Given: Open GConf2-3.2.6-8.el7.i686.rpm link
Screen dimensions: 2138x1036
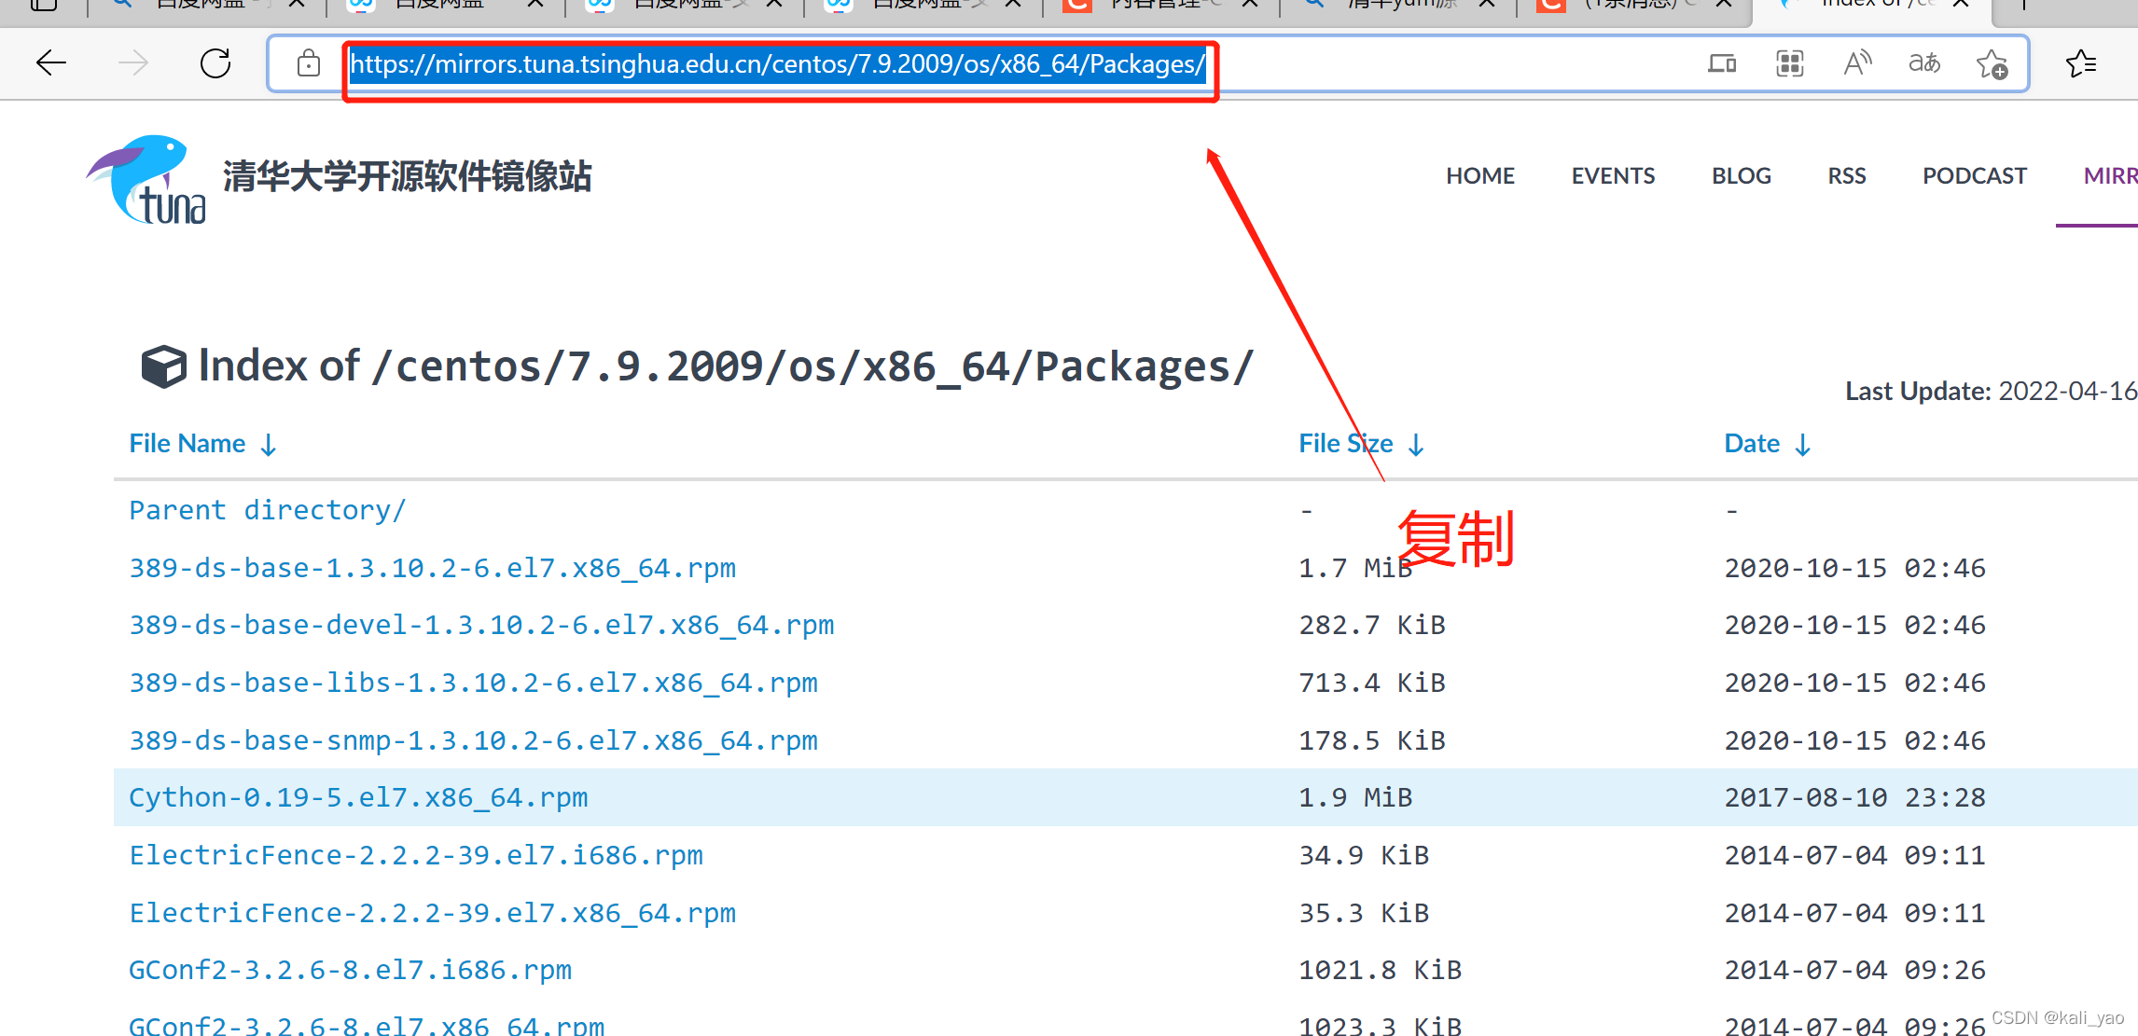Looking at the screenshot, I should pos(350,970).
